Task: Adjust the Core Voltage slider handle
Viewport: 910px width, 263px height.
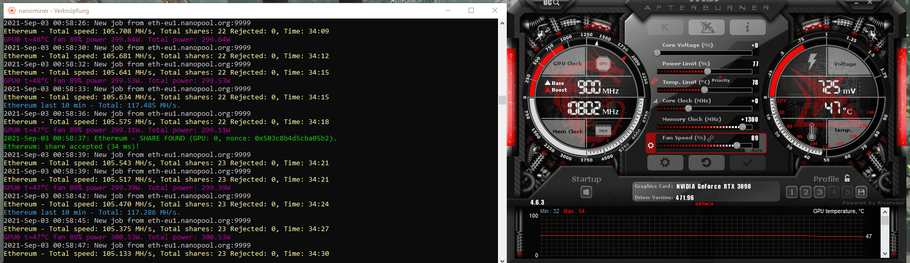Action: click(x=657, y=52)
